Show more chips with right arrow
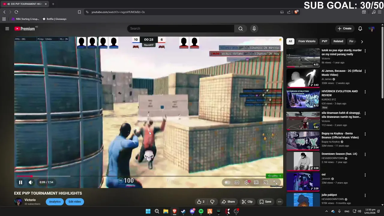Image resolution: width=384 pixels, height=216 pixels. (x=362, y=42)
